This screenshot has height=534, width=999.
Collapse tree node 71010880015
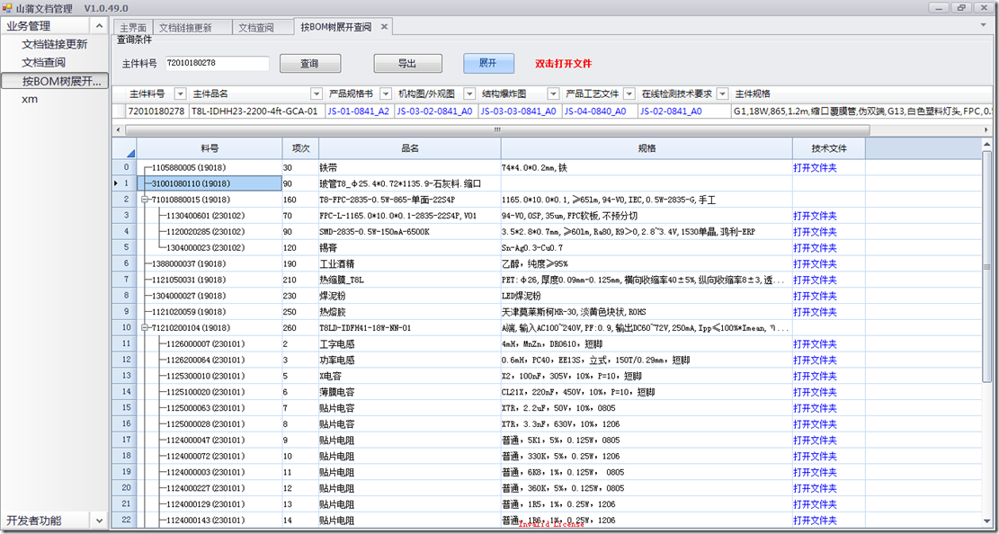145,200
